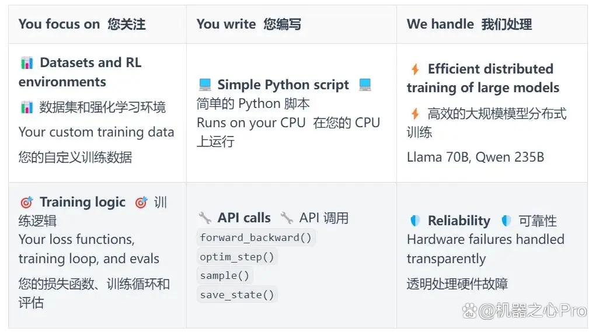Click the bar chart icon beside Datasets and RL

click(27, 62)
